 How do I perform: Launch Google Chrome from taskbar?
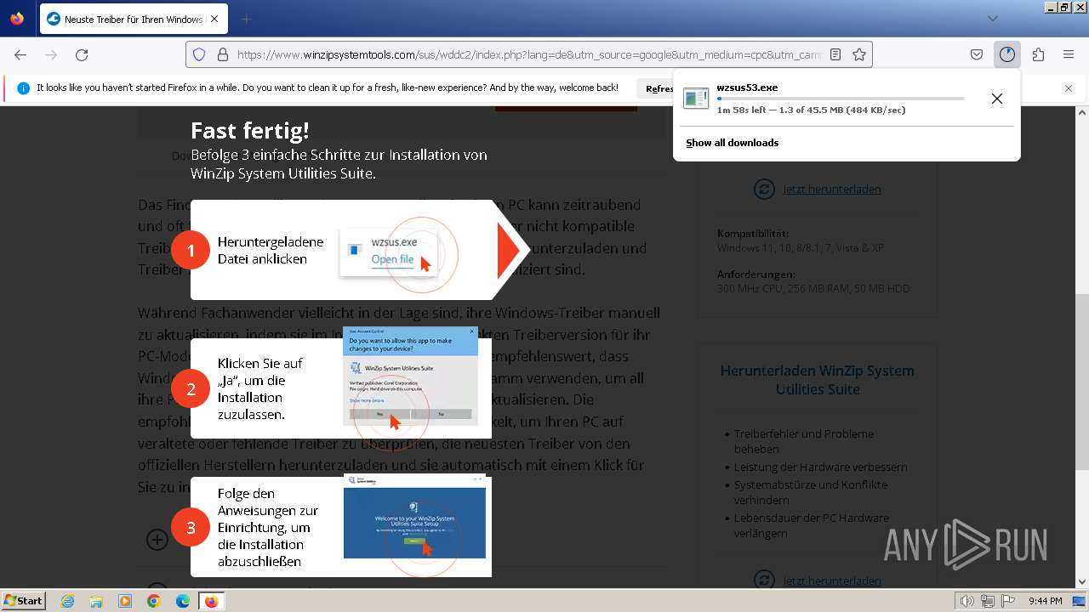153,601
